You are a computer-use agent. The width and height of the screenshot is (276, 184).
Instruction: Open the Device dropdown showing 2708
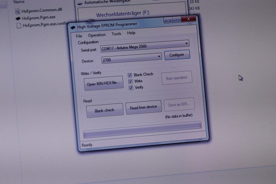tap(159, 56)
